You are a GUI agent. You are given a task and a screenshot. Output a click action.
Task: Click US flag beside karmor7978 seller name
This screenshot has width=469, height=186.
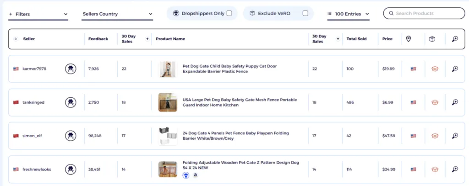[x=16, y=69]
